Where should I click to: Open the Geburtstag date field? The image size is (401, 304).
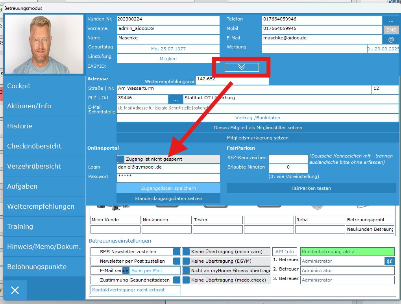coord(168,48)
